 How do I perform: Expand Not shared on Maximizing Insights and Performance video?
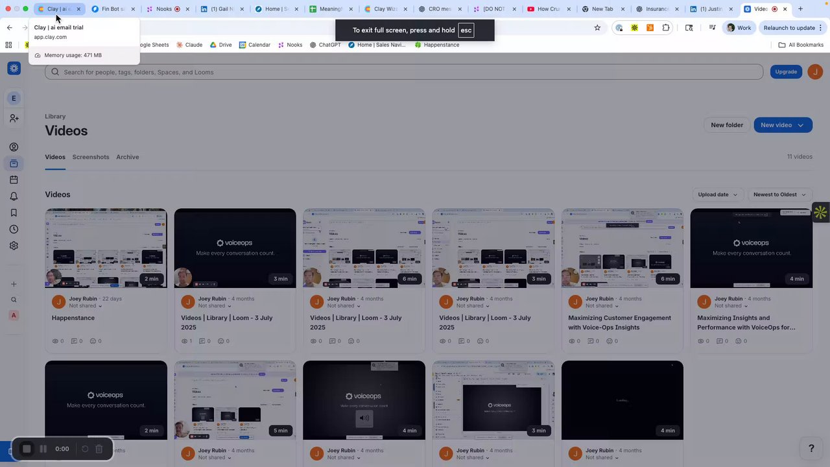click(731, 305)
